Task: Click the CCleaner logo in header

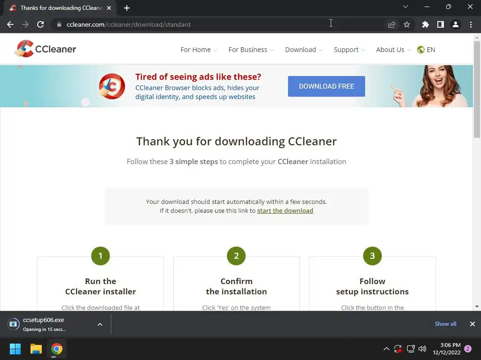Action: tap(46, 49)
